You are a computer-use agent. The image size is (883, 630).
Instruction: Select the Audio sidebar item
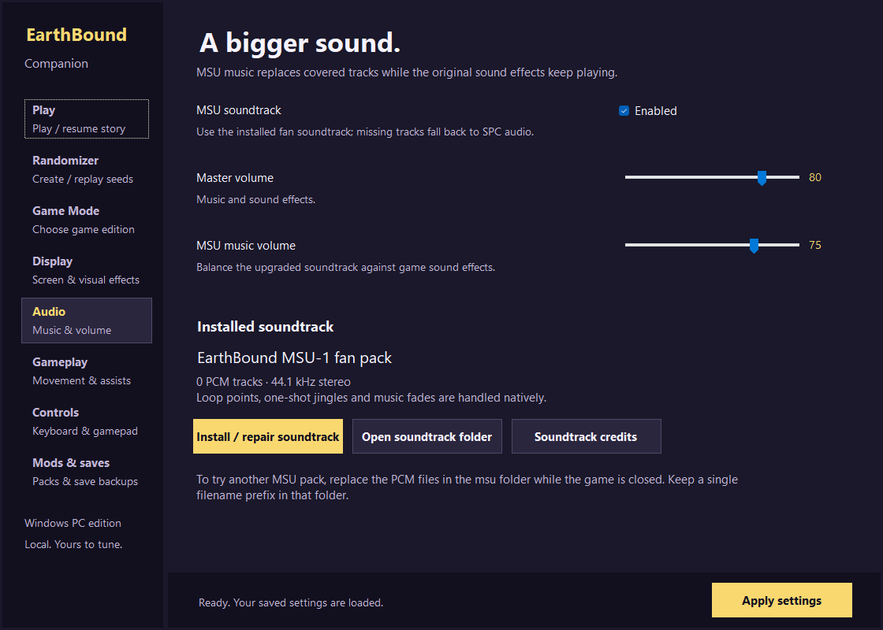tap(87, 321)
